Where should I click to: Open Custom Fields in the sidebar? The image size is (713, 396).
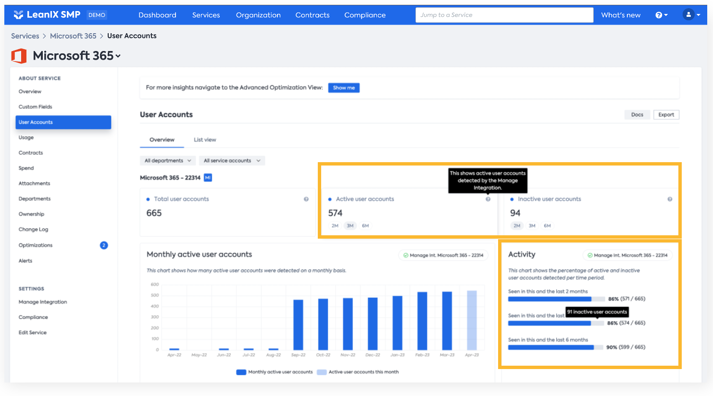[x=35, y=107]
